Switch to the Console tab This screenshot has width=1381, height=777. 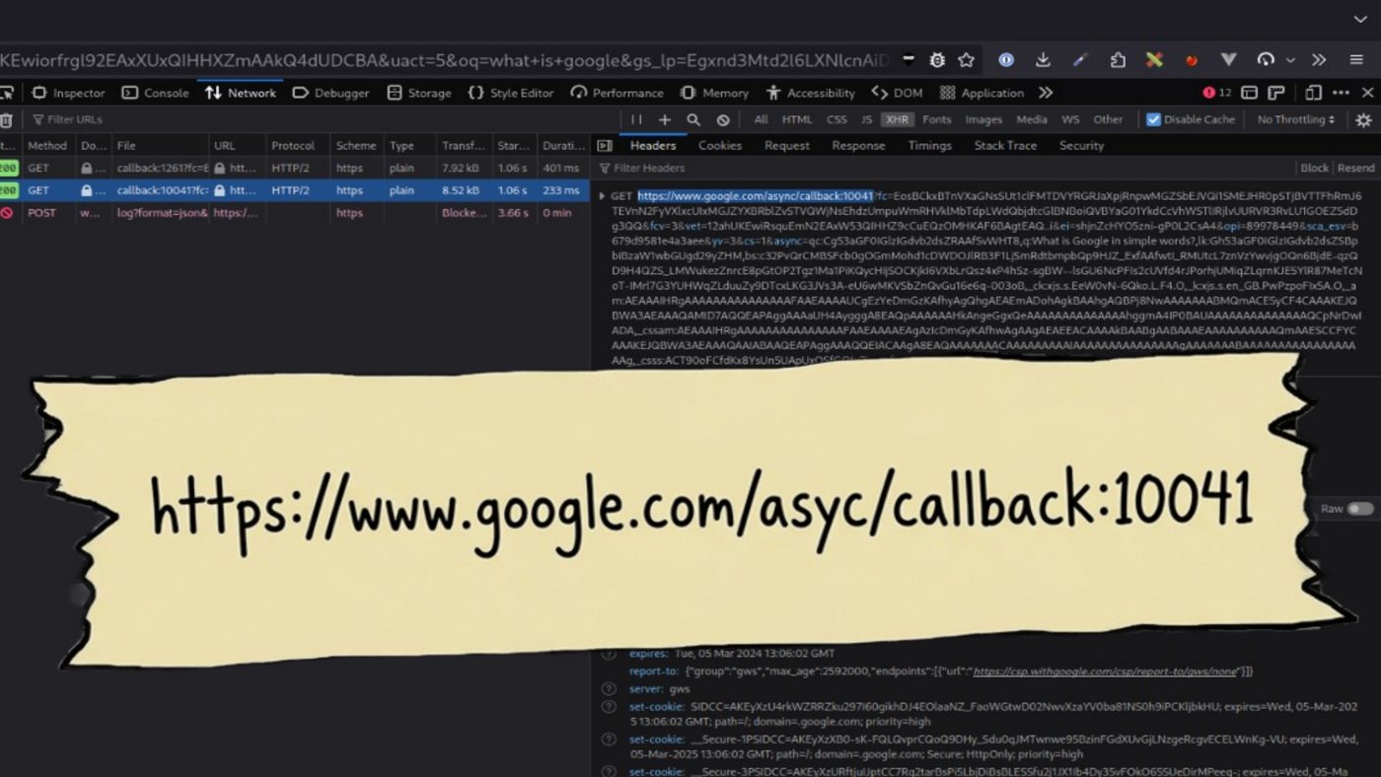[x=156, y=93]
